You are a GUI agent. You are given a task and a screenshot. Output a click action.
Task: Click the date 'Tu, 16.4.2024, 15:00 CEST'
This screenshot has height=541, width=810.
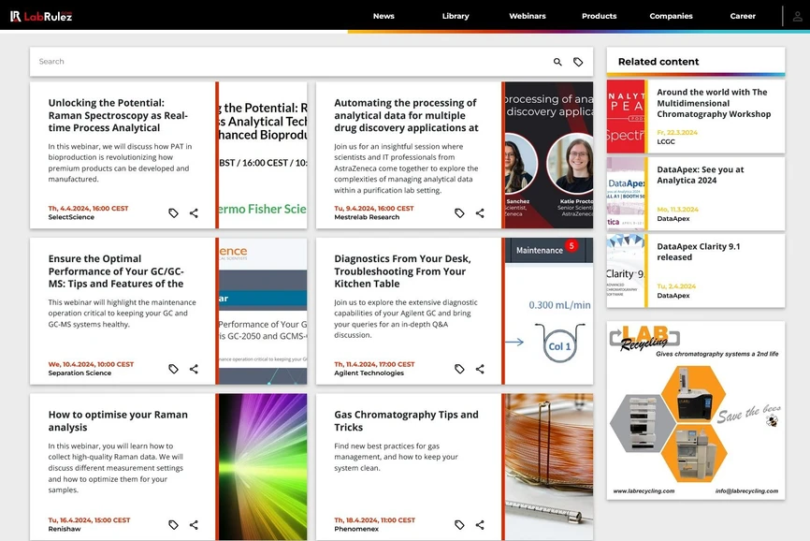89,520
